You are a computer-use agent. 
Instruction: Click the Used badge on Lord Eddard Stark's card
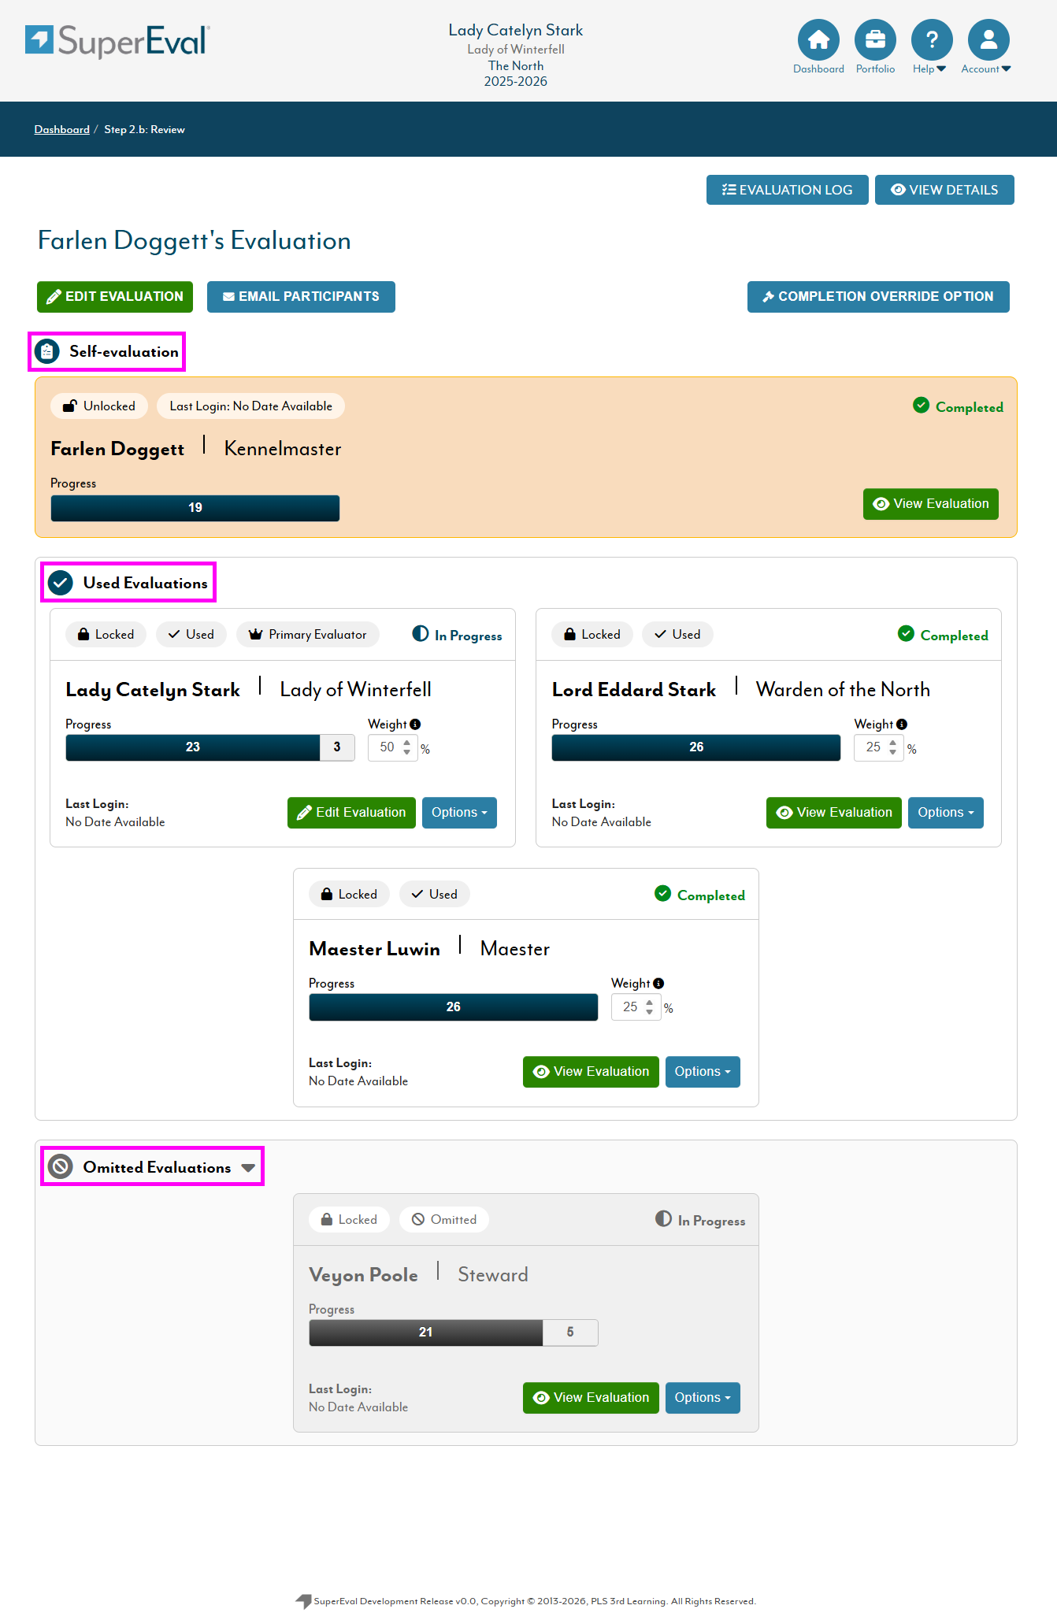coord(677,635)
